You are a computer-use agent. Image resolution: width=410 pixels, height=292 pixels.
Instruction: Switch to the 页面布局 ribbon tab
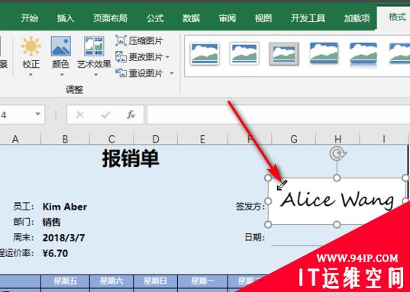[110, 18]
